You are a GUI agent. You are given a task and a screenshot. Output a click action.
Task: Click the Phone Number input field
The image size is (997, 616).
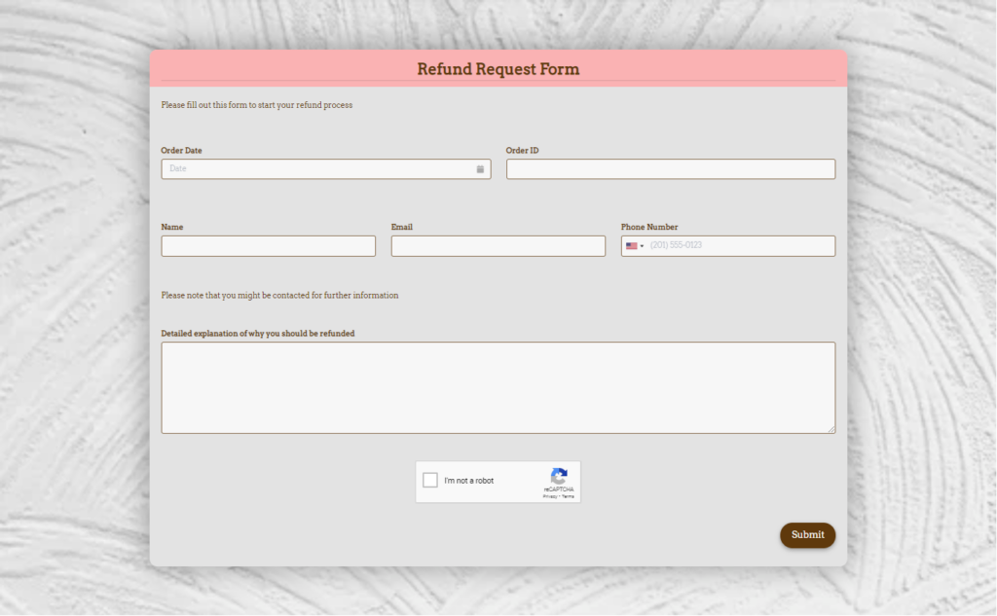coord(728,246)
